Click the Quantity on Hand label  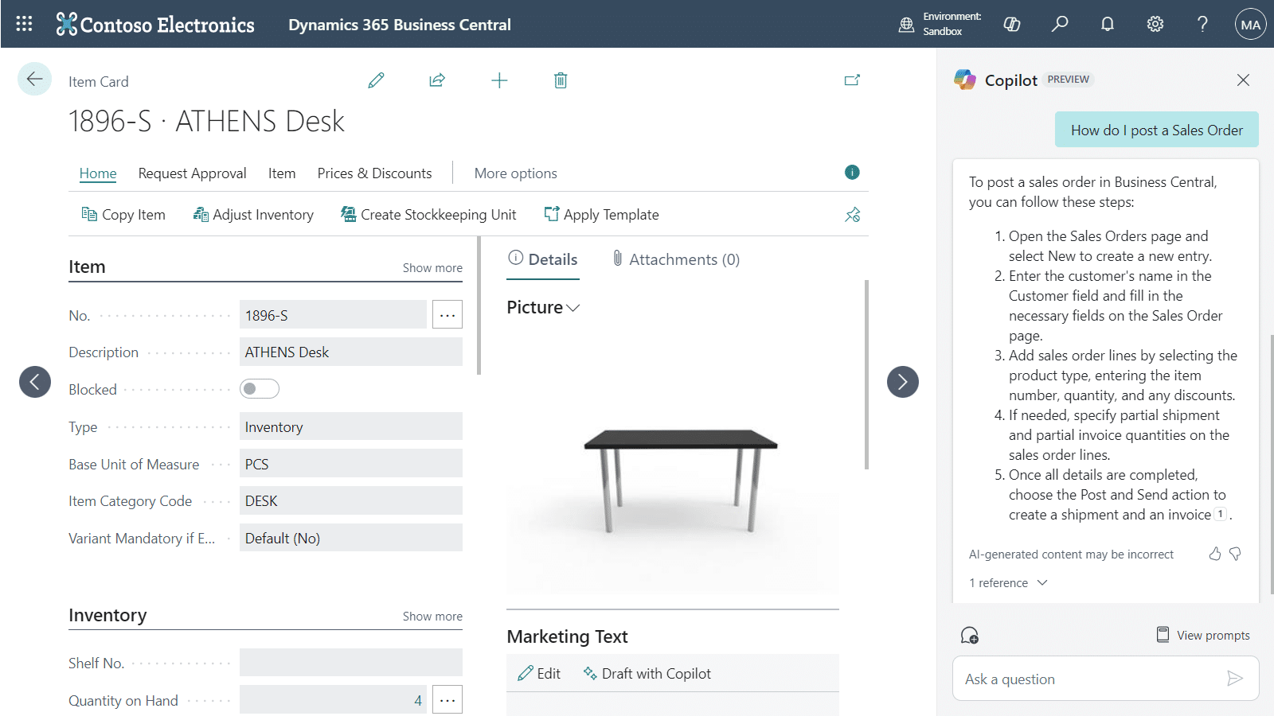coord(123,700)
